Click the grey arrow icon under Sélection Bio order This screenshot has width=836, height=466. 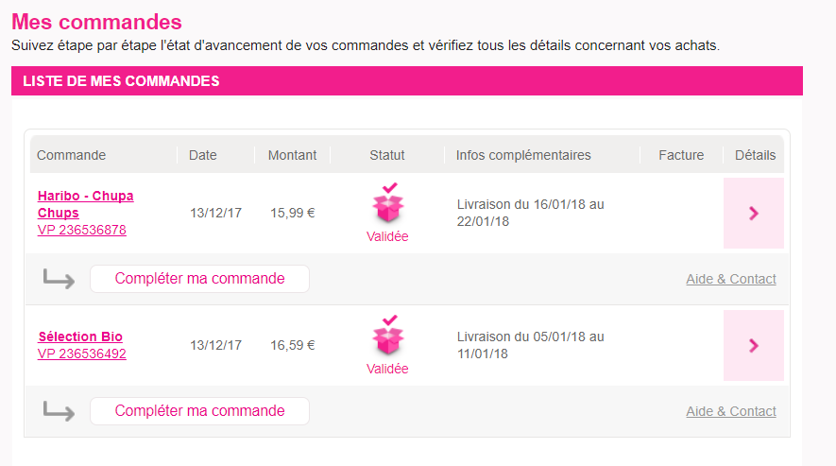[59, 411]
